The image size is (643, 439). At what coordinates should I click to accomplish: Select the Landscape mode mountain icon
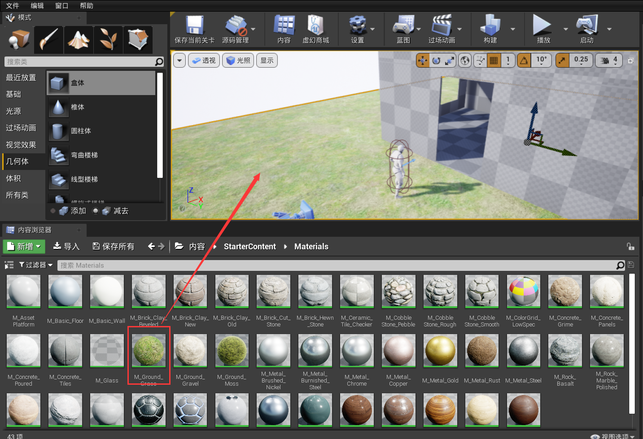(x=79, y=40)
